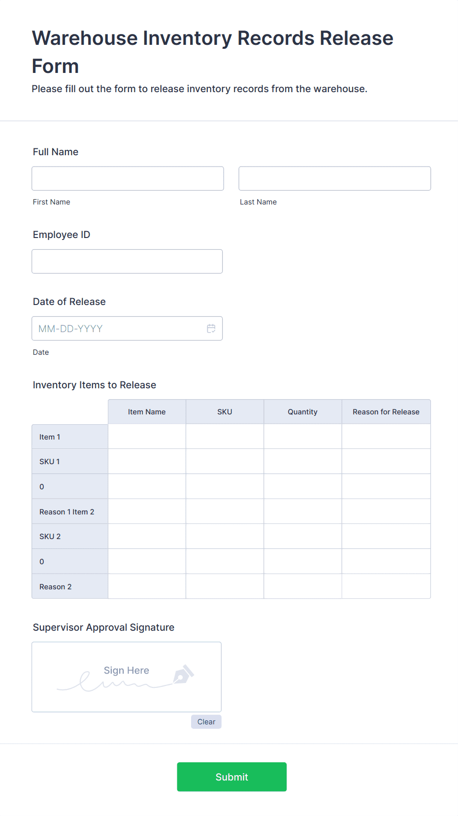Select the Item 1 row label

(69, 437)
